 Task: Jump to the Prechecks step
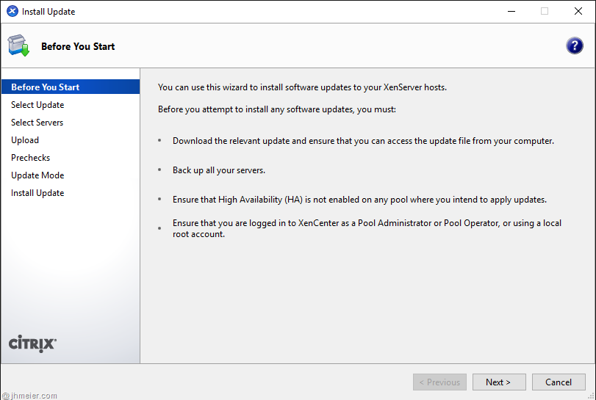coord(31,158)
